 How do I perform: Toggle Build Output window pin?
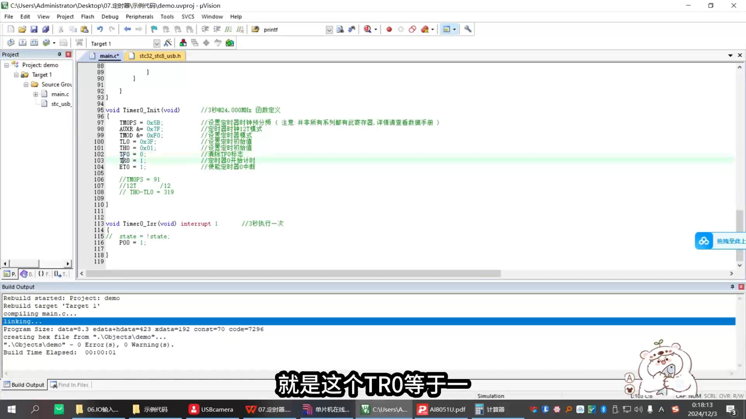pyautogui.click(x=732, y=287)
